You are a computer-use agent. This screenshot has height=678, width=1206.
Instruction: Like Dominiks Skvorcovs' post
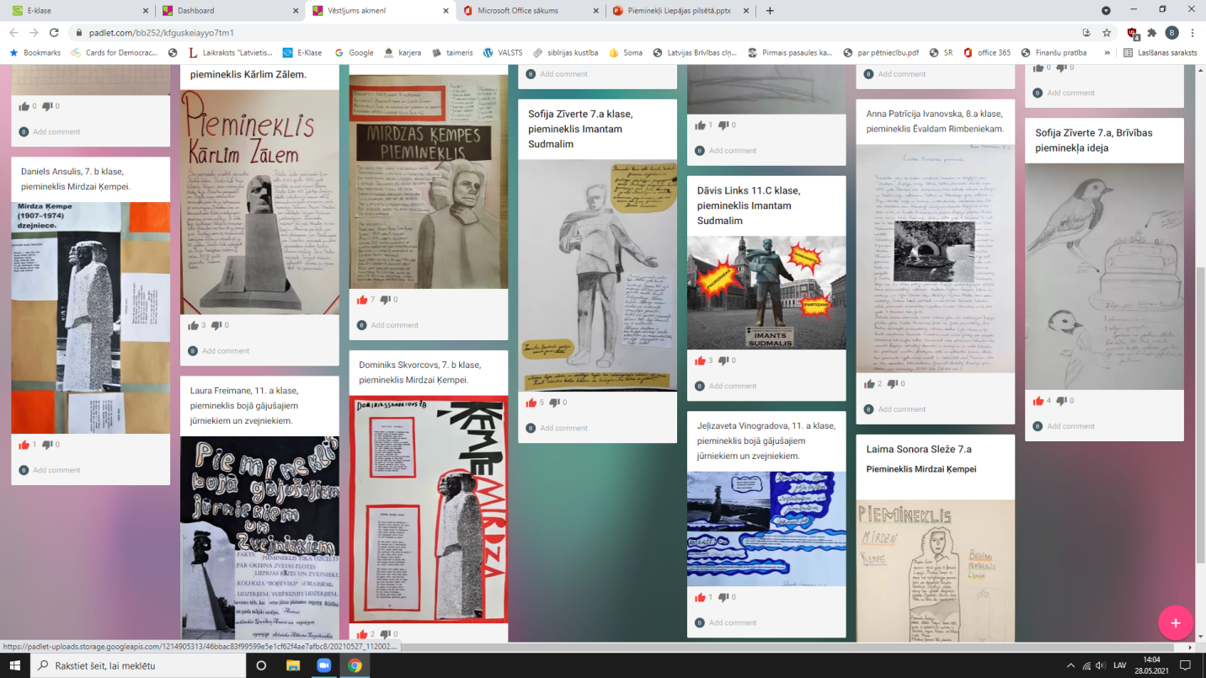click(x=362, y=634)
